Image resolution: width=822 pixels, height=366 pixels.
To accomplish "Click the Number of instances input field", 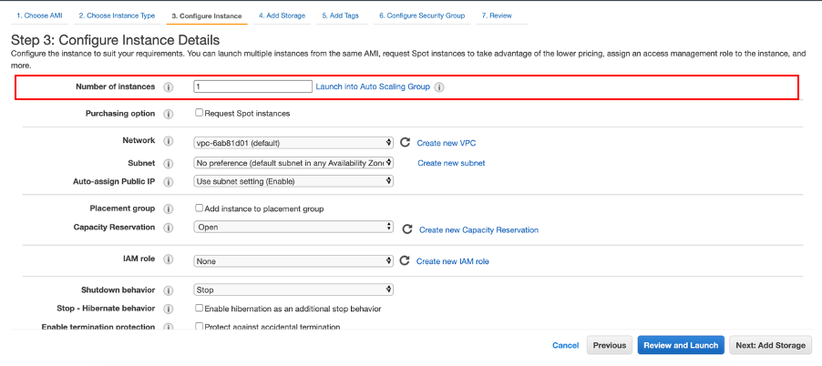I will click(252, 86).
